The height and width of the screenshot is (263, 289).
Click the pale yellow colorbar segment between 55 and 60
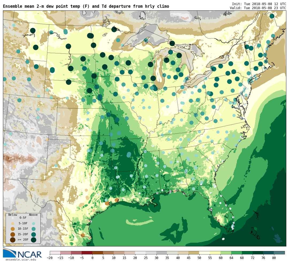click(x=215, y=253)
